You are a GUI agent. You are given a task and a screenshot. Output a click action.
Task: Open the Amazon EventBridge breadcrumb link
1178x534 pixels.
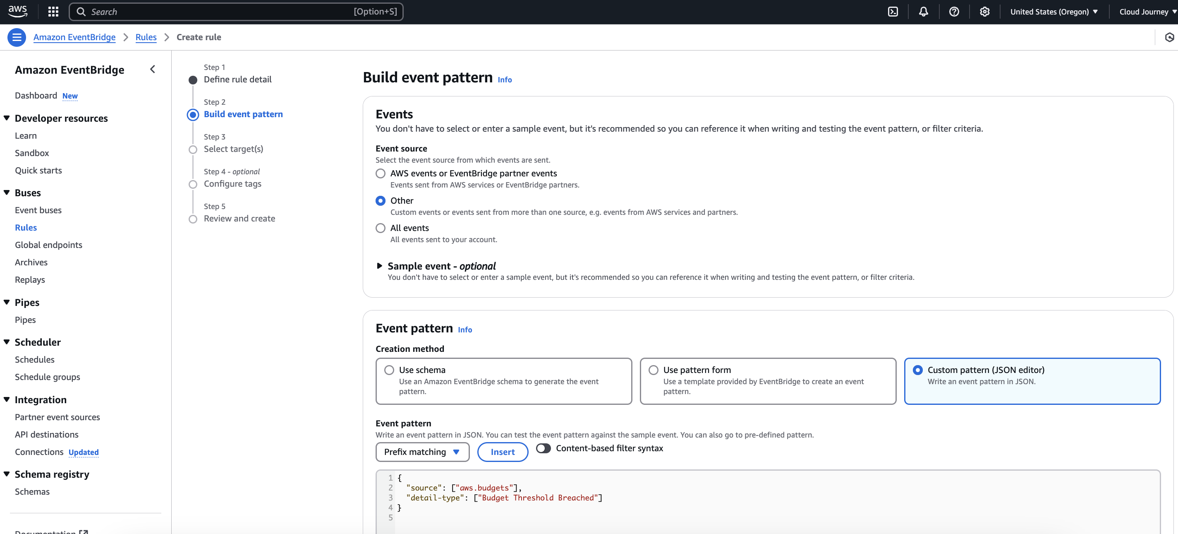pyautogui.click(x=74, y=37)
